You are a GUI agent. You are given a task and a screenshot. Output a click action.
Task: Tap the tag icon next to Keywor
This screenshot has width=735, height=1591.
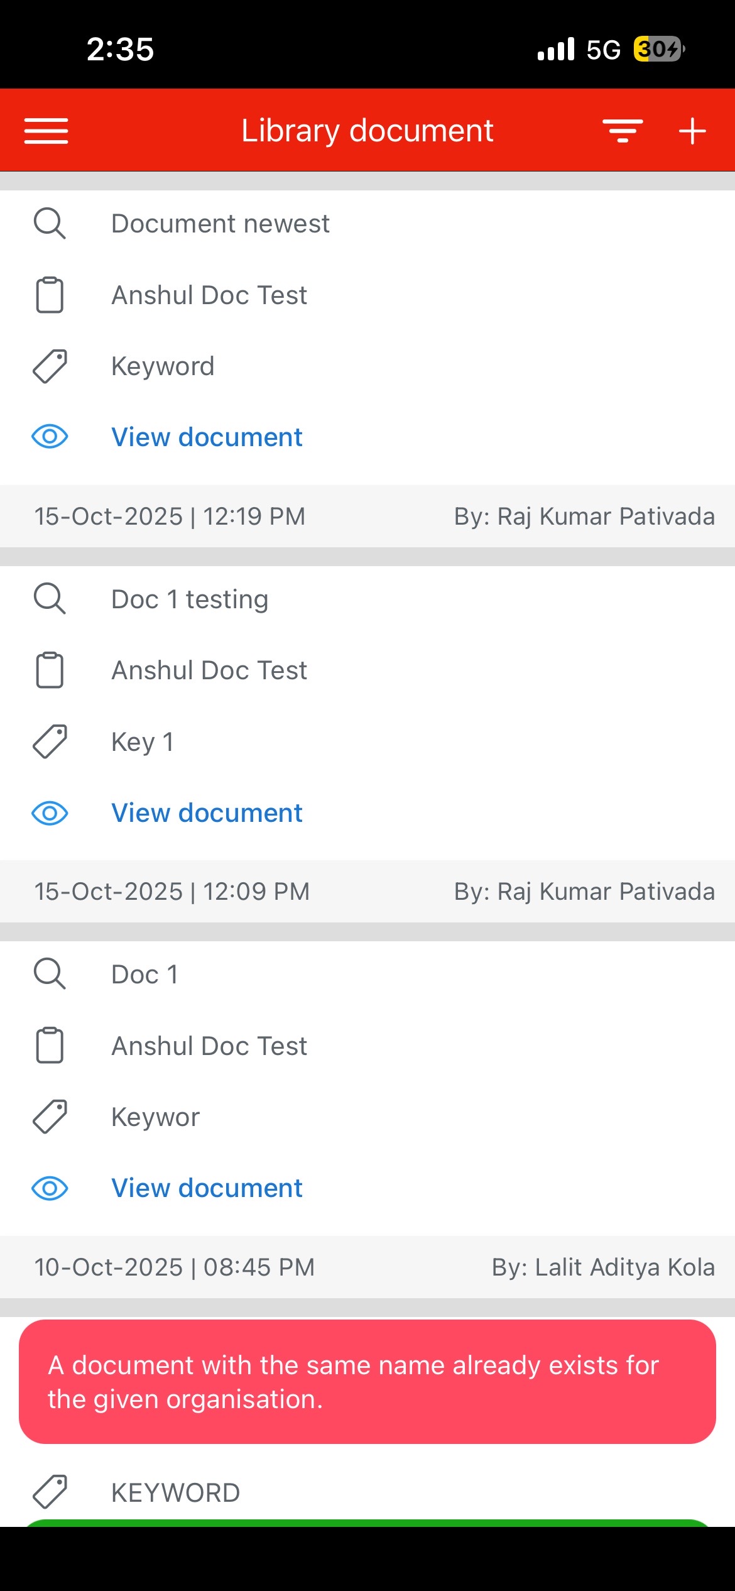tap(50, 1117)
